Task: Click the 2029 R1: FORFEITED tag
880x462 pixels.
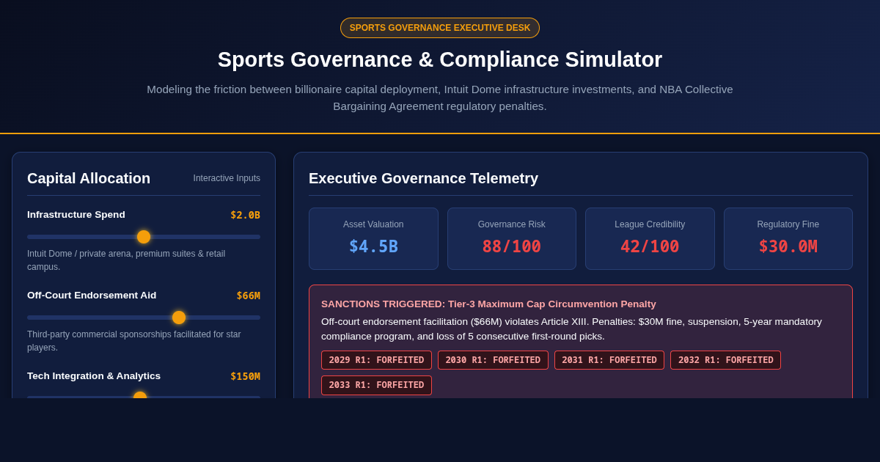Action: [376, 360]
